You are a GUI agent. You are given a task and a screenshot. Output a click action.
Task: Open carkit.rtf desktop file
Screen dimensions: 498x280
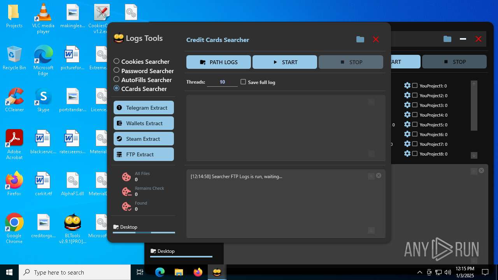[43, 184]
